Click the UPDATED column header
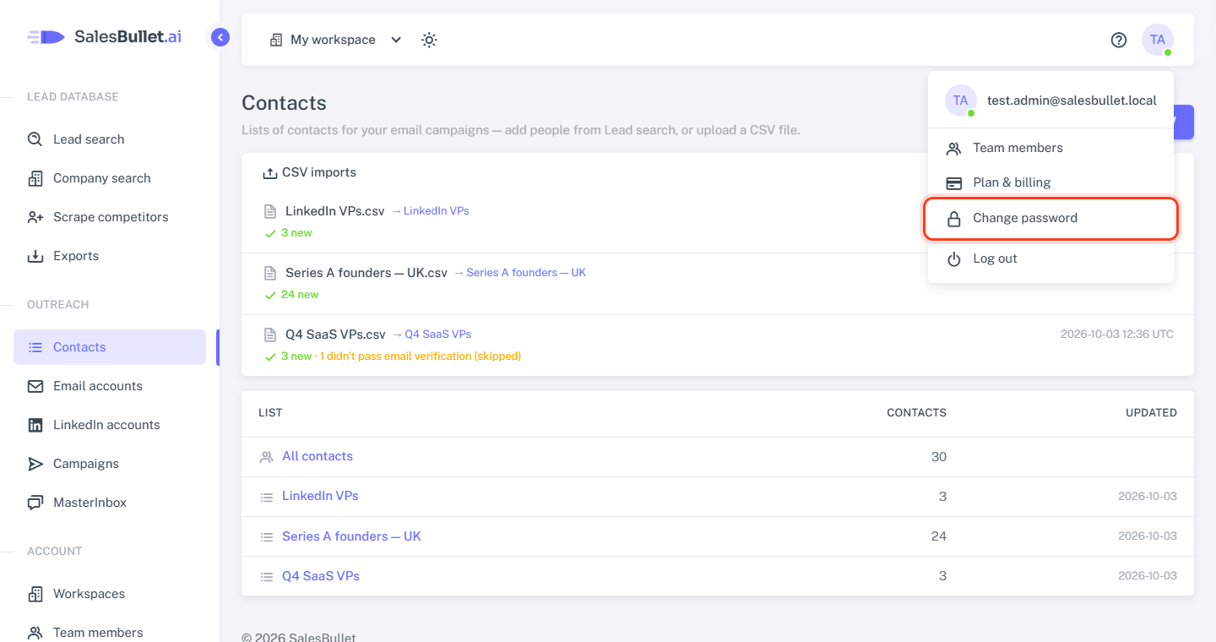The image size is (1216, 642). (x=1151, y=413)
